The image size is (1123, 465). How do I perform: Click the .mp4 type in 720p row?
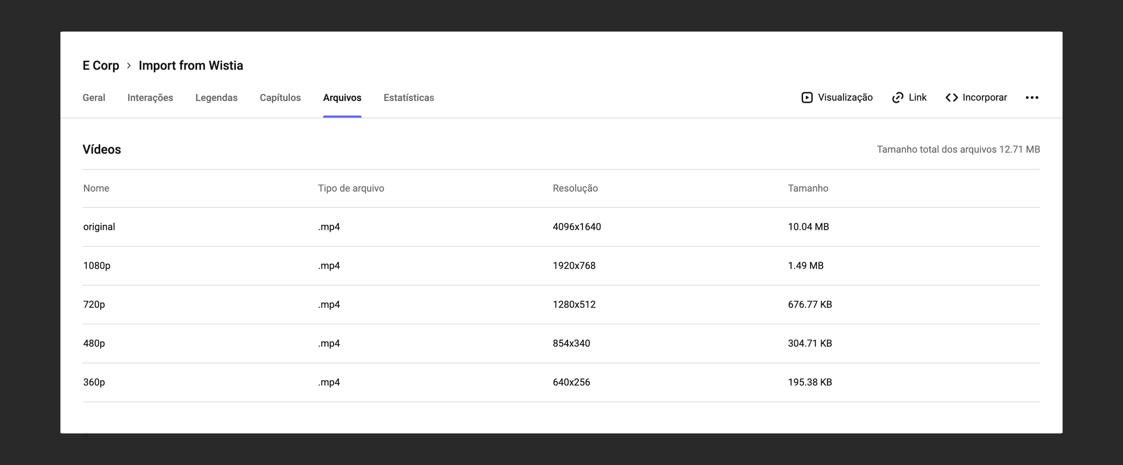point(329,305)
